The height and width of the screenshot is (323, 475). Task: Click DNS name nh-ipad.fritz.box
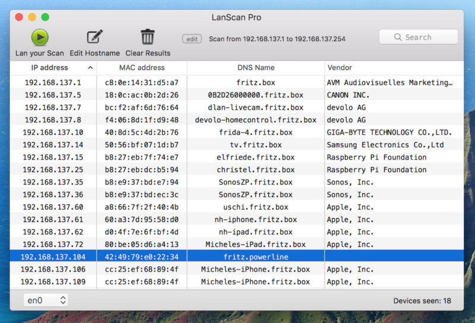(256, 232)
